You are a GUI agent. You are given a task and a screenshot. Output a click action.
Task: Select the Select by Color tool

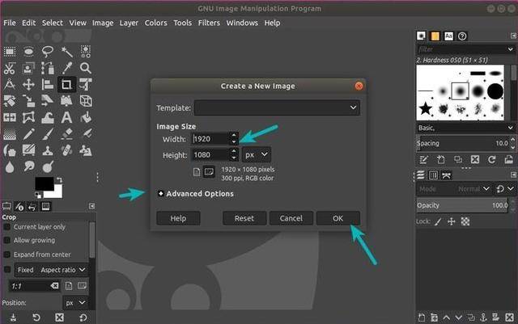point(86,52)
